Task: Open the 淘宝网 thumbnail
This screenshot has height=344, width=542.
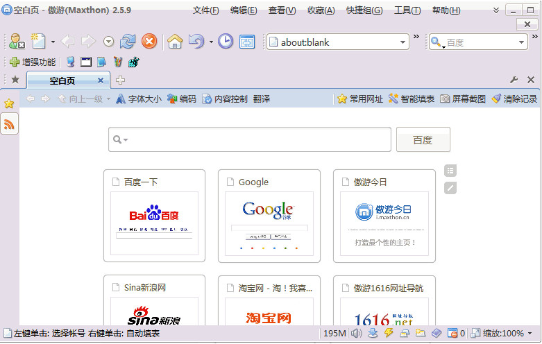Action: [269, 300]
